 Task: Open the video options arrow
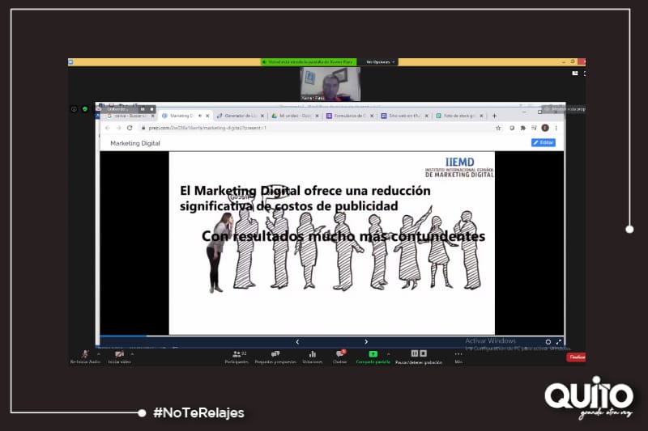tap(133, 353)
